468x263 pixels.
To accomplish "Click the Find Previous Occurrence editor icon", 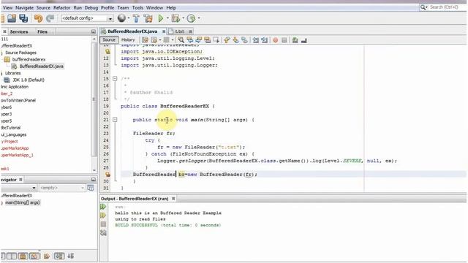I will point(190,40).
